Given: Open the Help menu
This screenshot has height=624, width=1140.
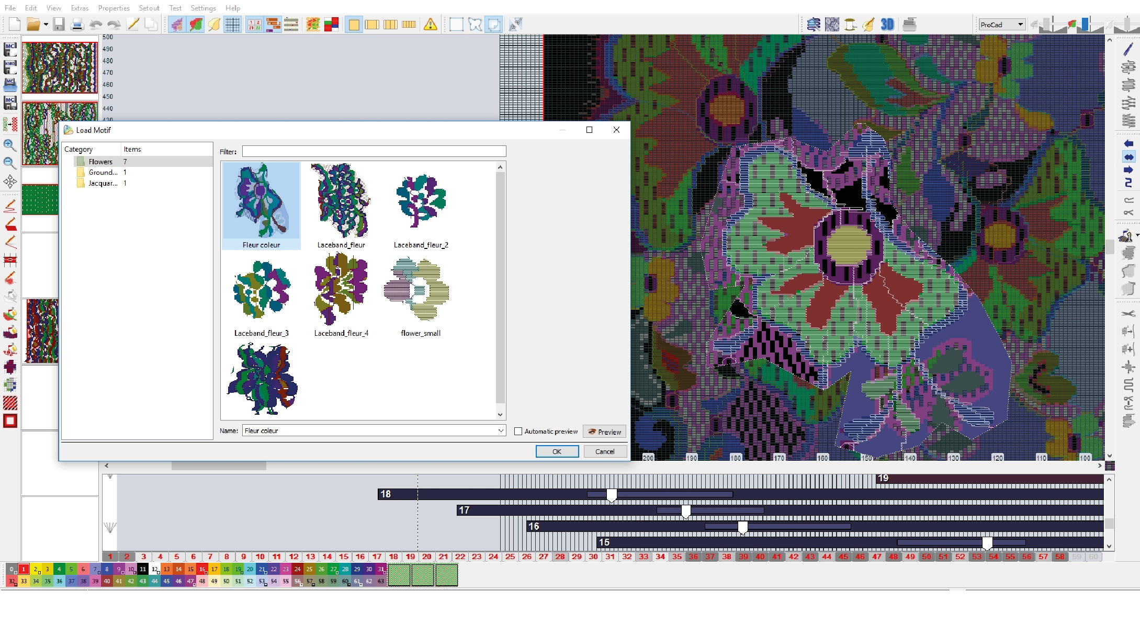Looking at the screenshot, I should click(233, 8).
